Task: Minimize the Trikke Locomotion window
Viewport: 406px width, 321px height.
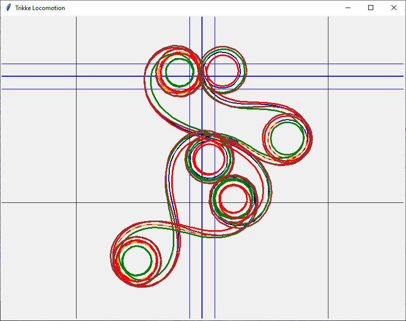Action: coord(348,8)
